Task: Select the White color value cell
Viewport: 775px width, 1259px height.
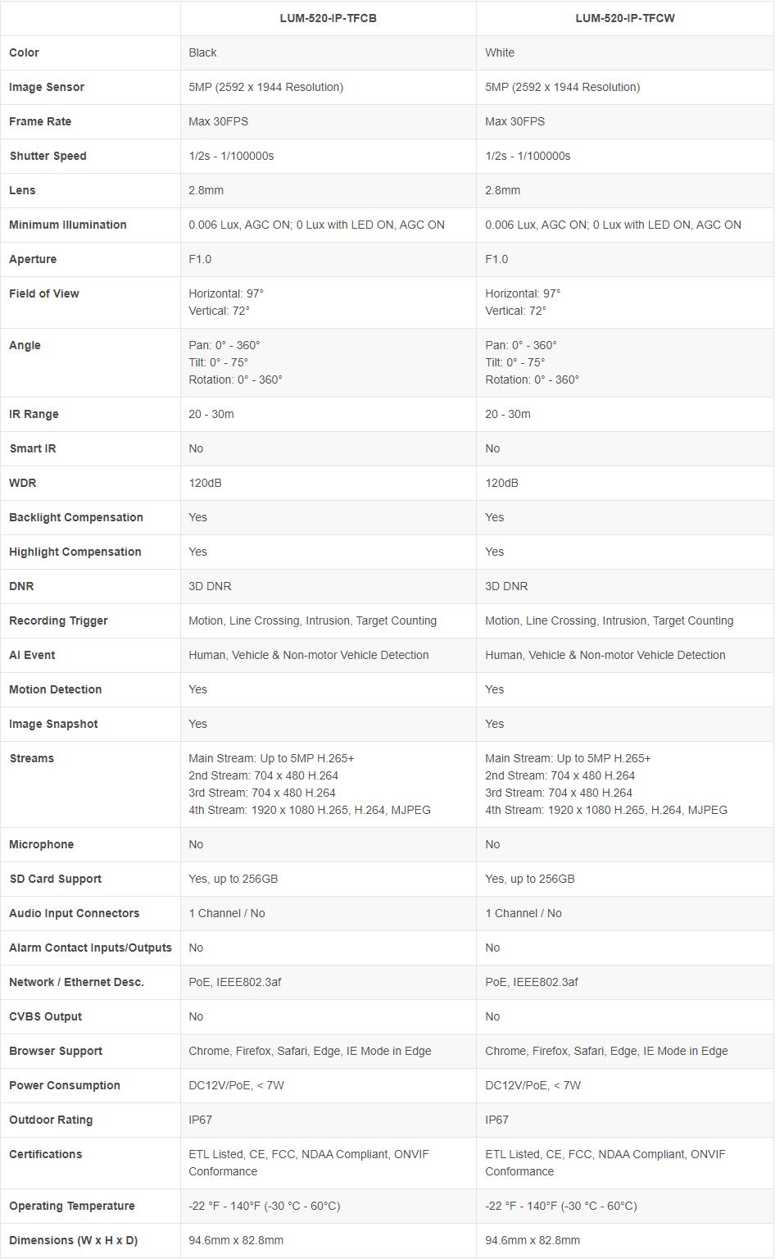Action: click(500, 52)
